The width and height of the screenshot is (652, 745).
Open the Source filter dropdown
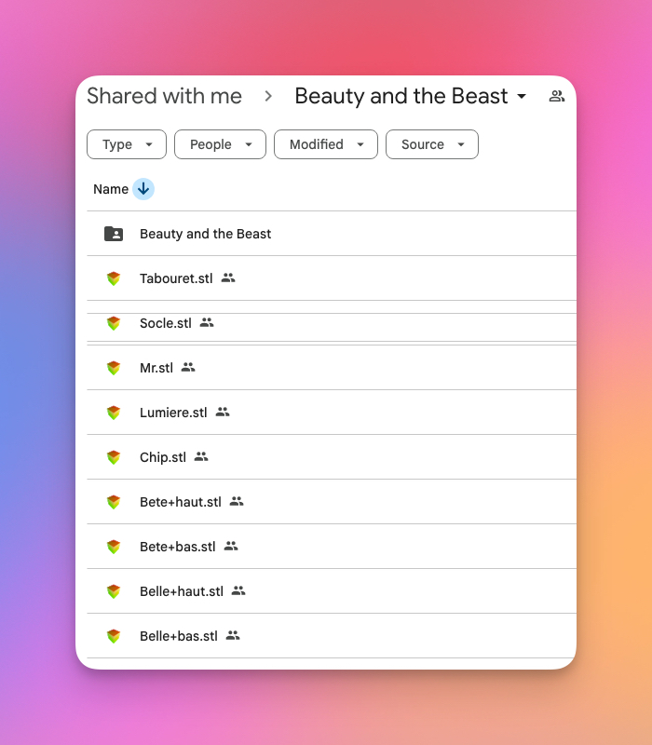432,144
